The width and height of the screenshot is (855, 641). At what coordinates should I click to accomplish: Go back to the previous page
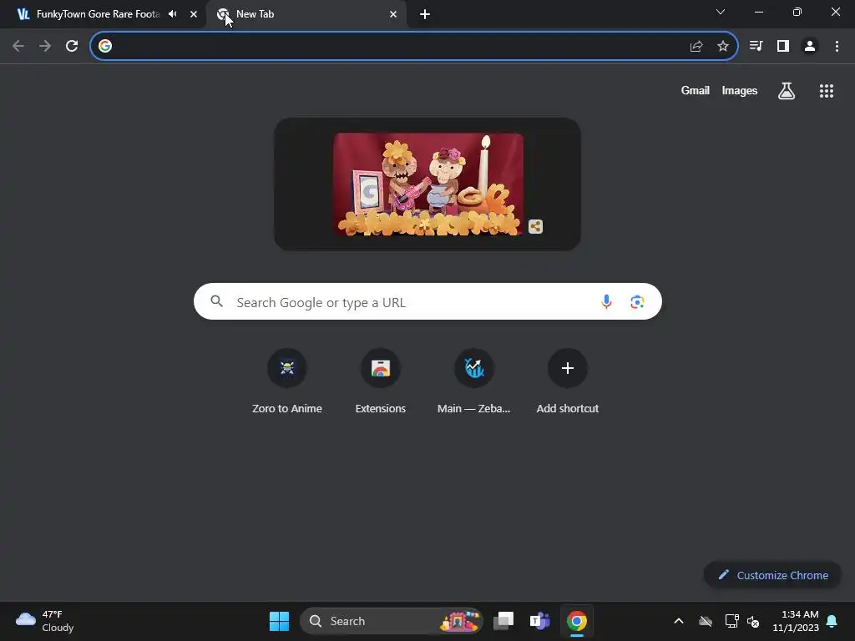[x=18, y=46]
